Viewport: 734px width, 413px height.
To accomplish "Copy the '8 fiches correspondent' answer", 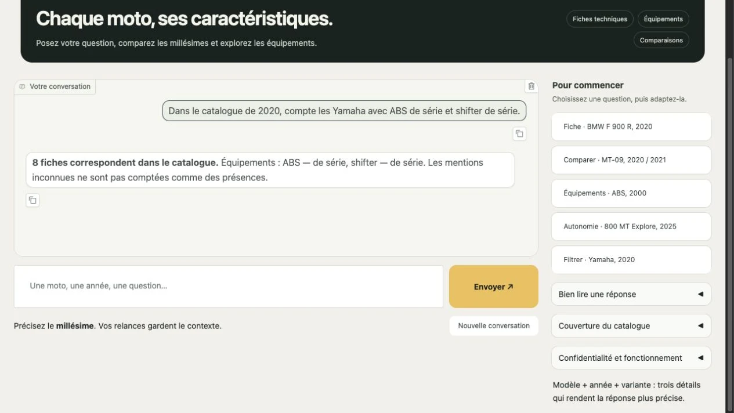I will coord(32,200).
